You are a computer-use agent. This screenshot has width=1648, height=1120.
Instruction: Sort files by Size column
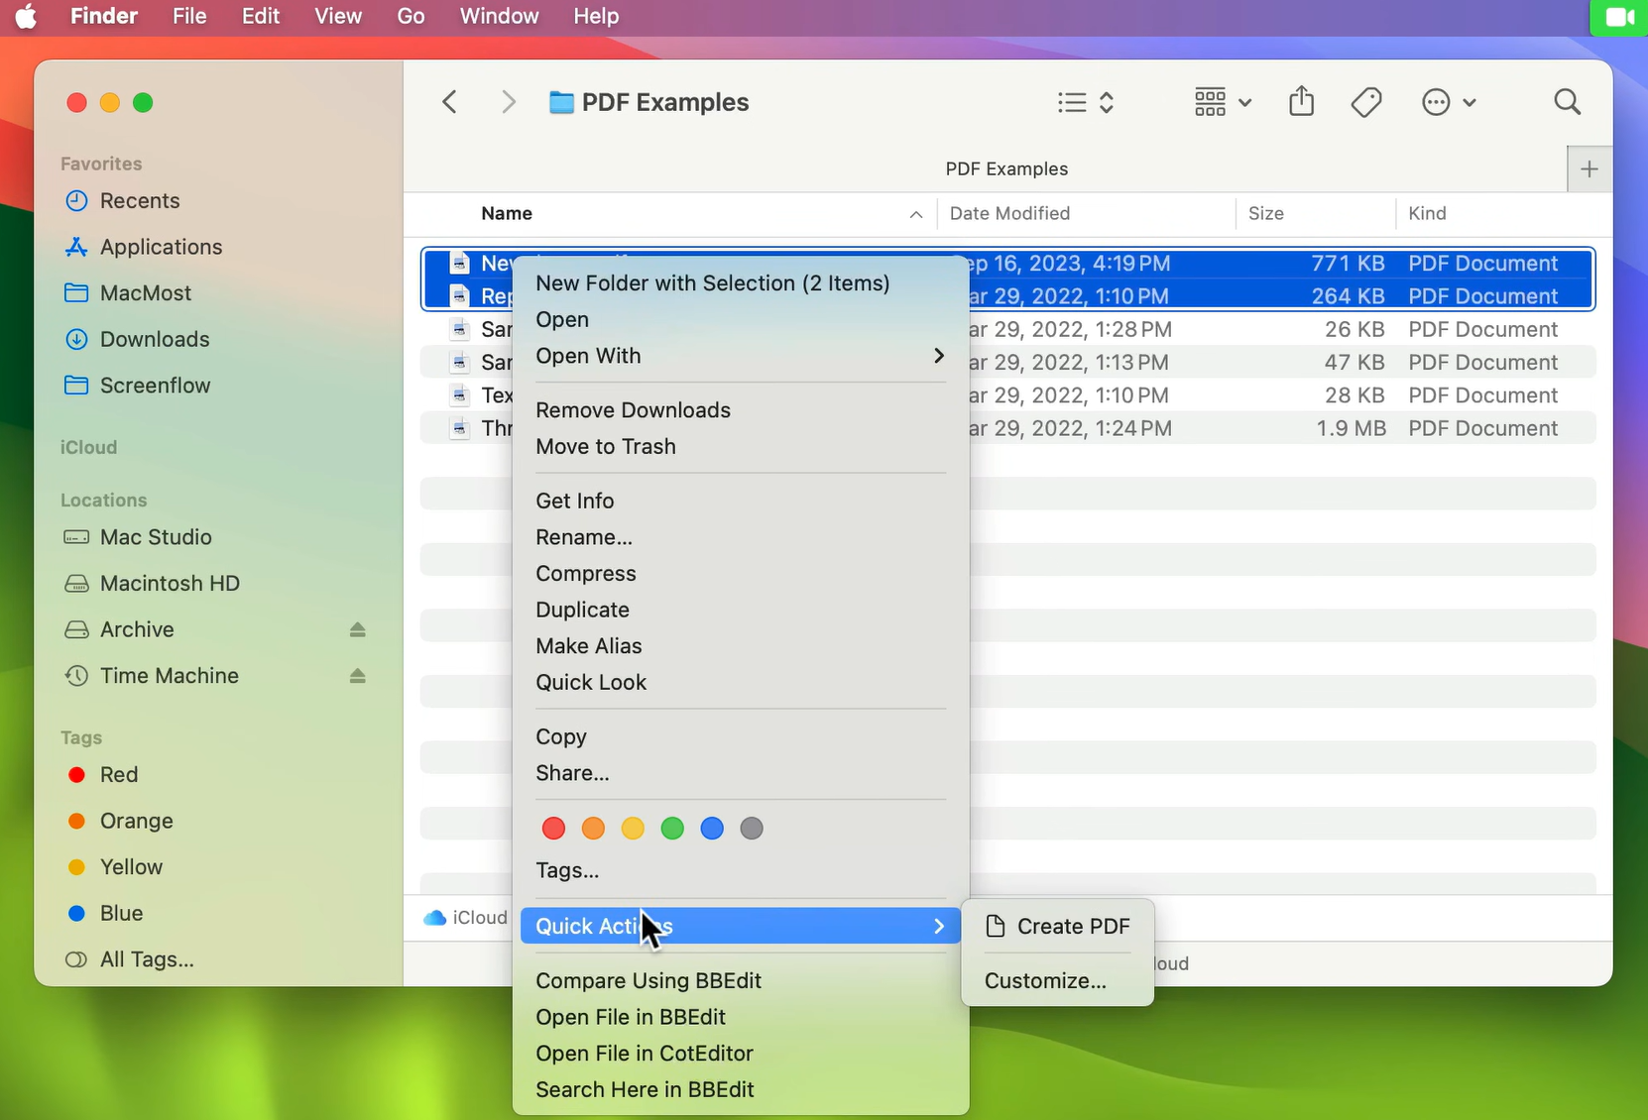(1266, 213)
